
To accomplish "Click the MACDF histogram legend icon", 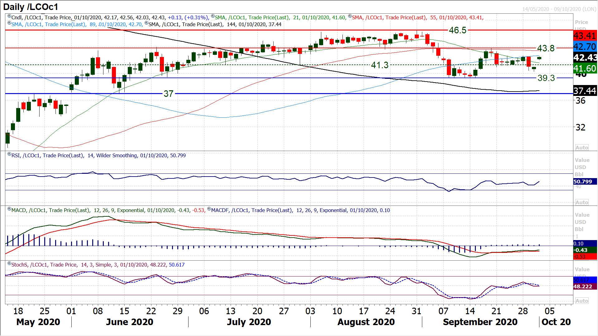I will pyautogui.click(x=209, y=209).
